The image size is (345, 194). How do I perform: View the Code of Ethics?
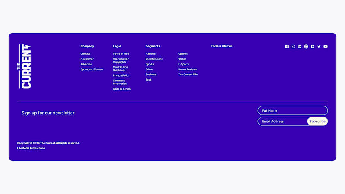tap(122, 89)
